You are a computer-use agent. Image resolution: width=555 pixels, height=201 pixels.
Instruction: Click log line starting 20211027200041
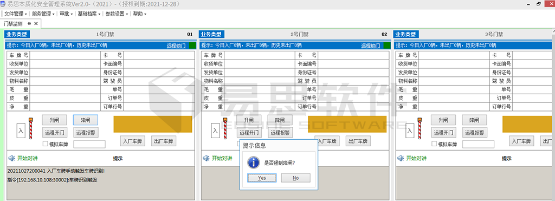(56, 171)
